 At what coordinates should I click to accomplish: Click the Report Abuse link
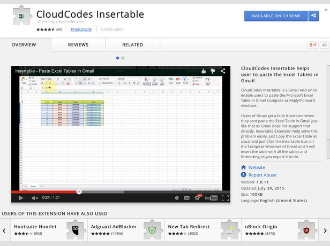point(262,175)
